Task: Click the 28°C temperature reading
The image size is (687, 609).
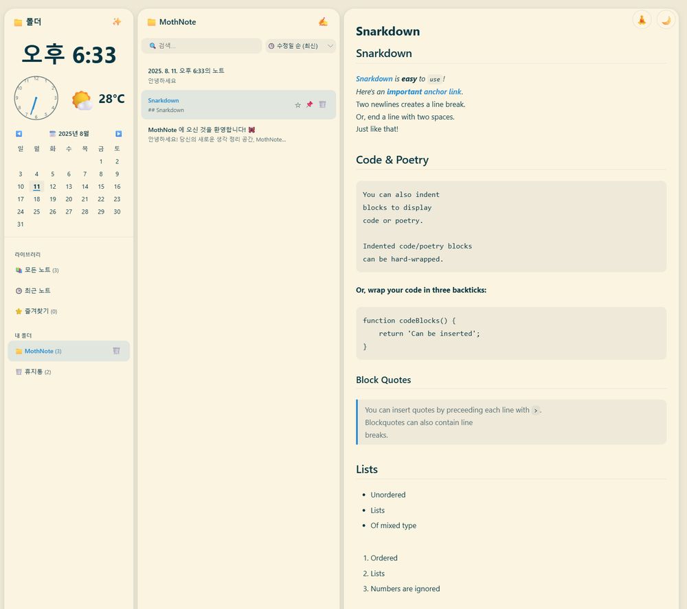Action: (111, 99)
